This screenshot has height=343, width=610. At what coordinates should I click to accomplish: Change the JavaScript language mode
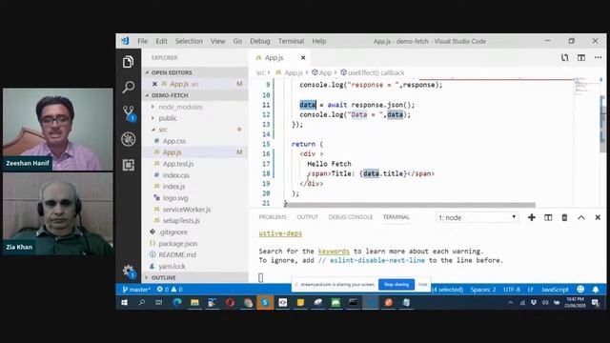(x=555, y=290)
